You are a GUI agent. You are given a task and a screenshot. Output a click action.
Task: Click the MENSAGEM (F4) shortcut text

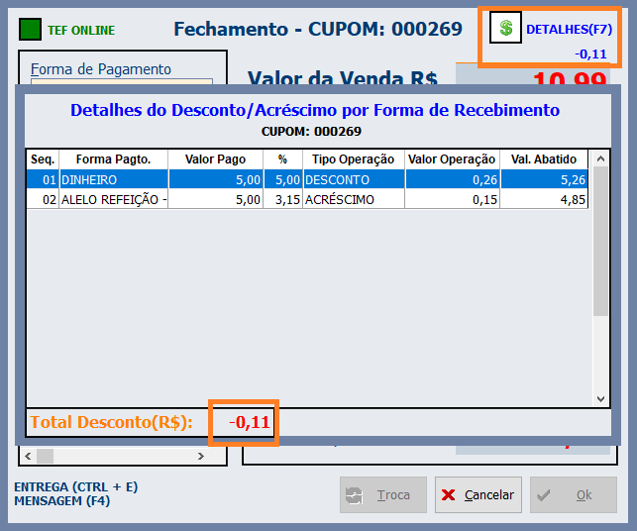[x=61, y=501]
